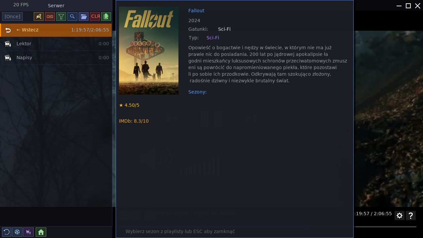Click the circular reload arrow icon

[7, 232]
